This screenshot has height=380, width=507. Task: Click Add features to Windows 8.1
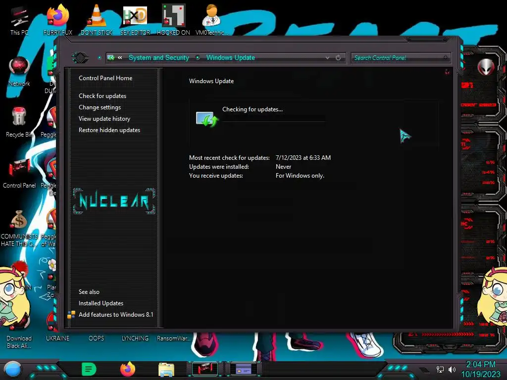pos(116,314)
